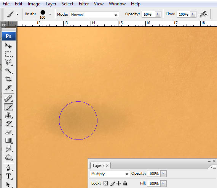This screenshot has height=188, width=217.
Task: Open the Layer menu
Action: tap(51, 4)
